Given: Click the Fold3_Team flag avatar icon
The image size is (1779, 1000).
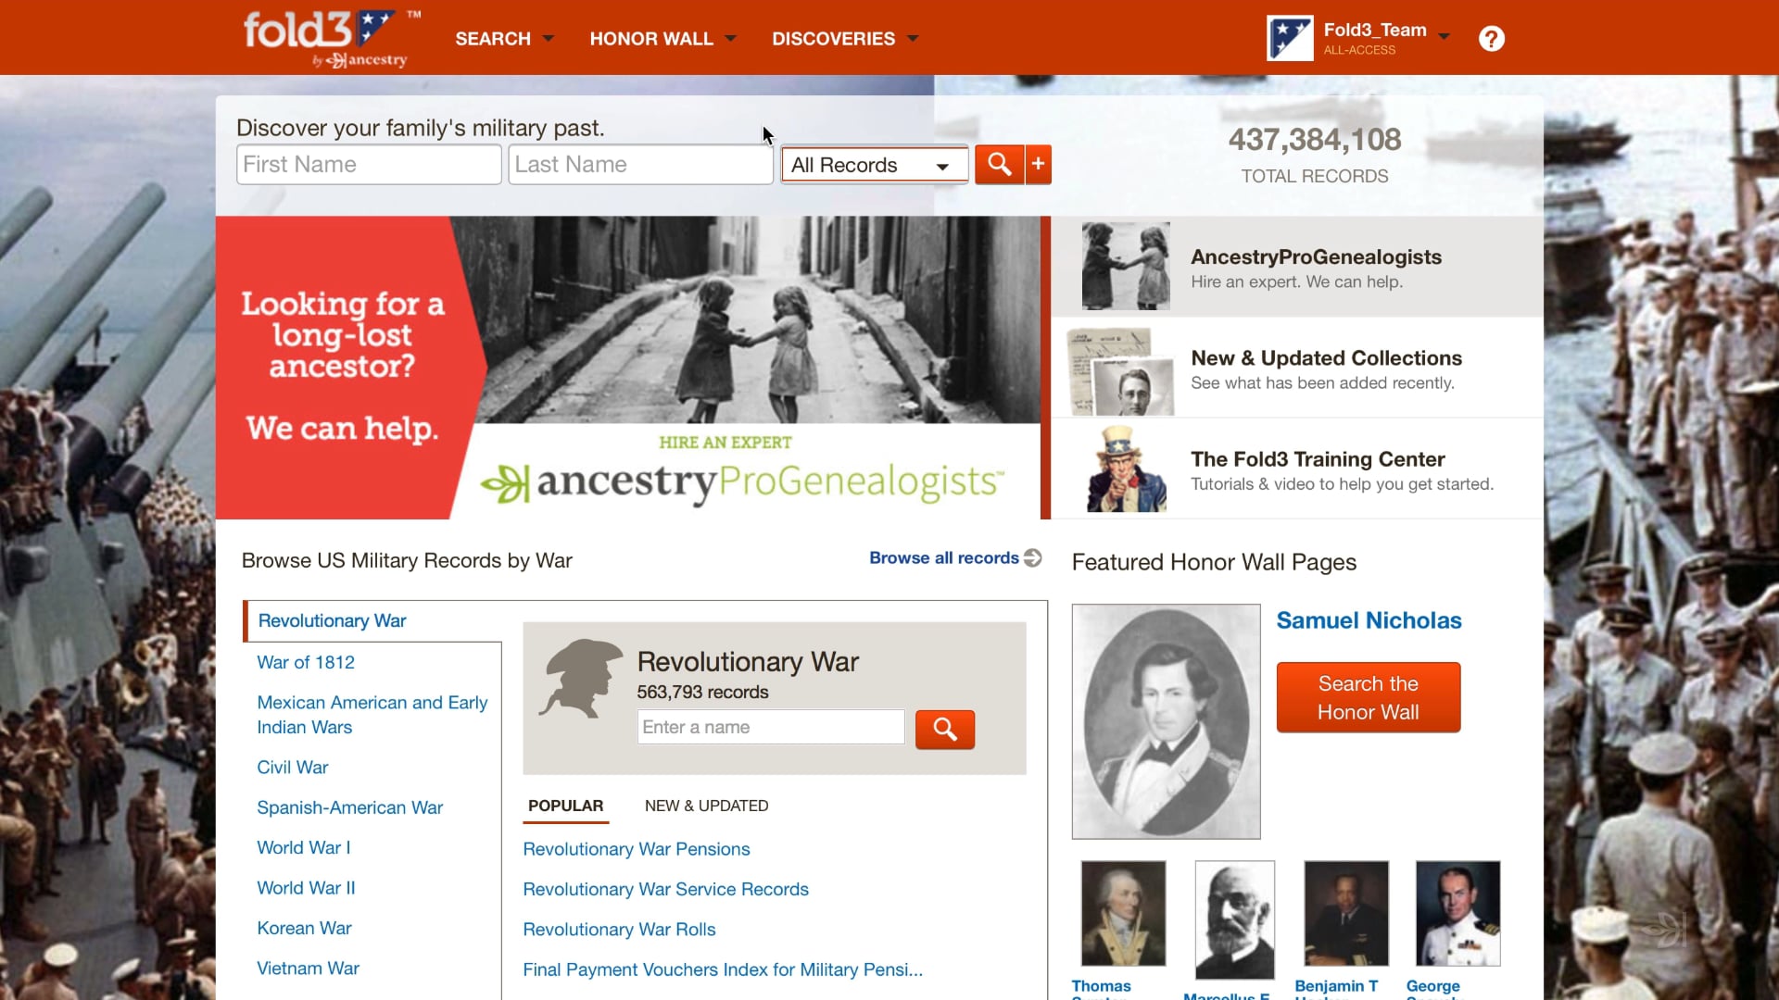Looking at the screenshot, I should point(1290,39).
